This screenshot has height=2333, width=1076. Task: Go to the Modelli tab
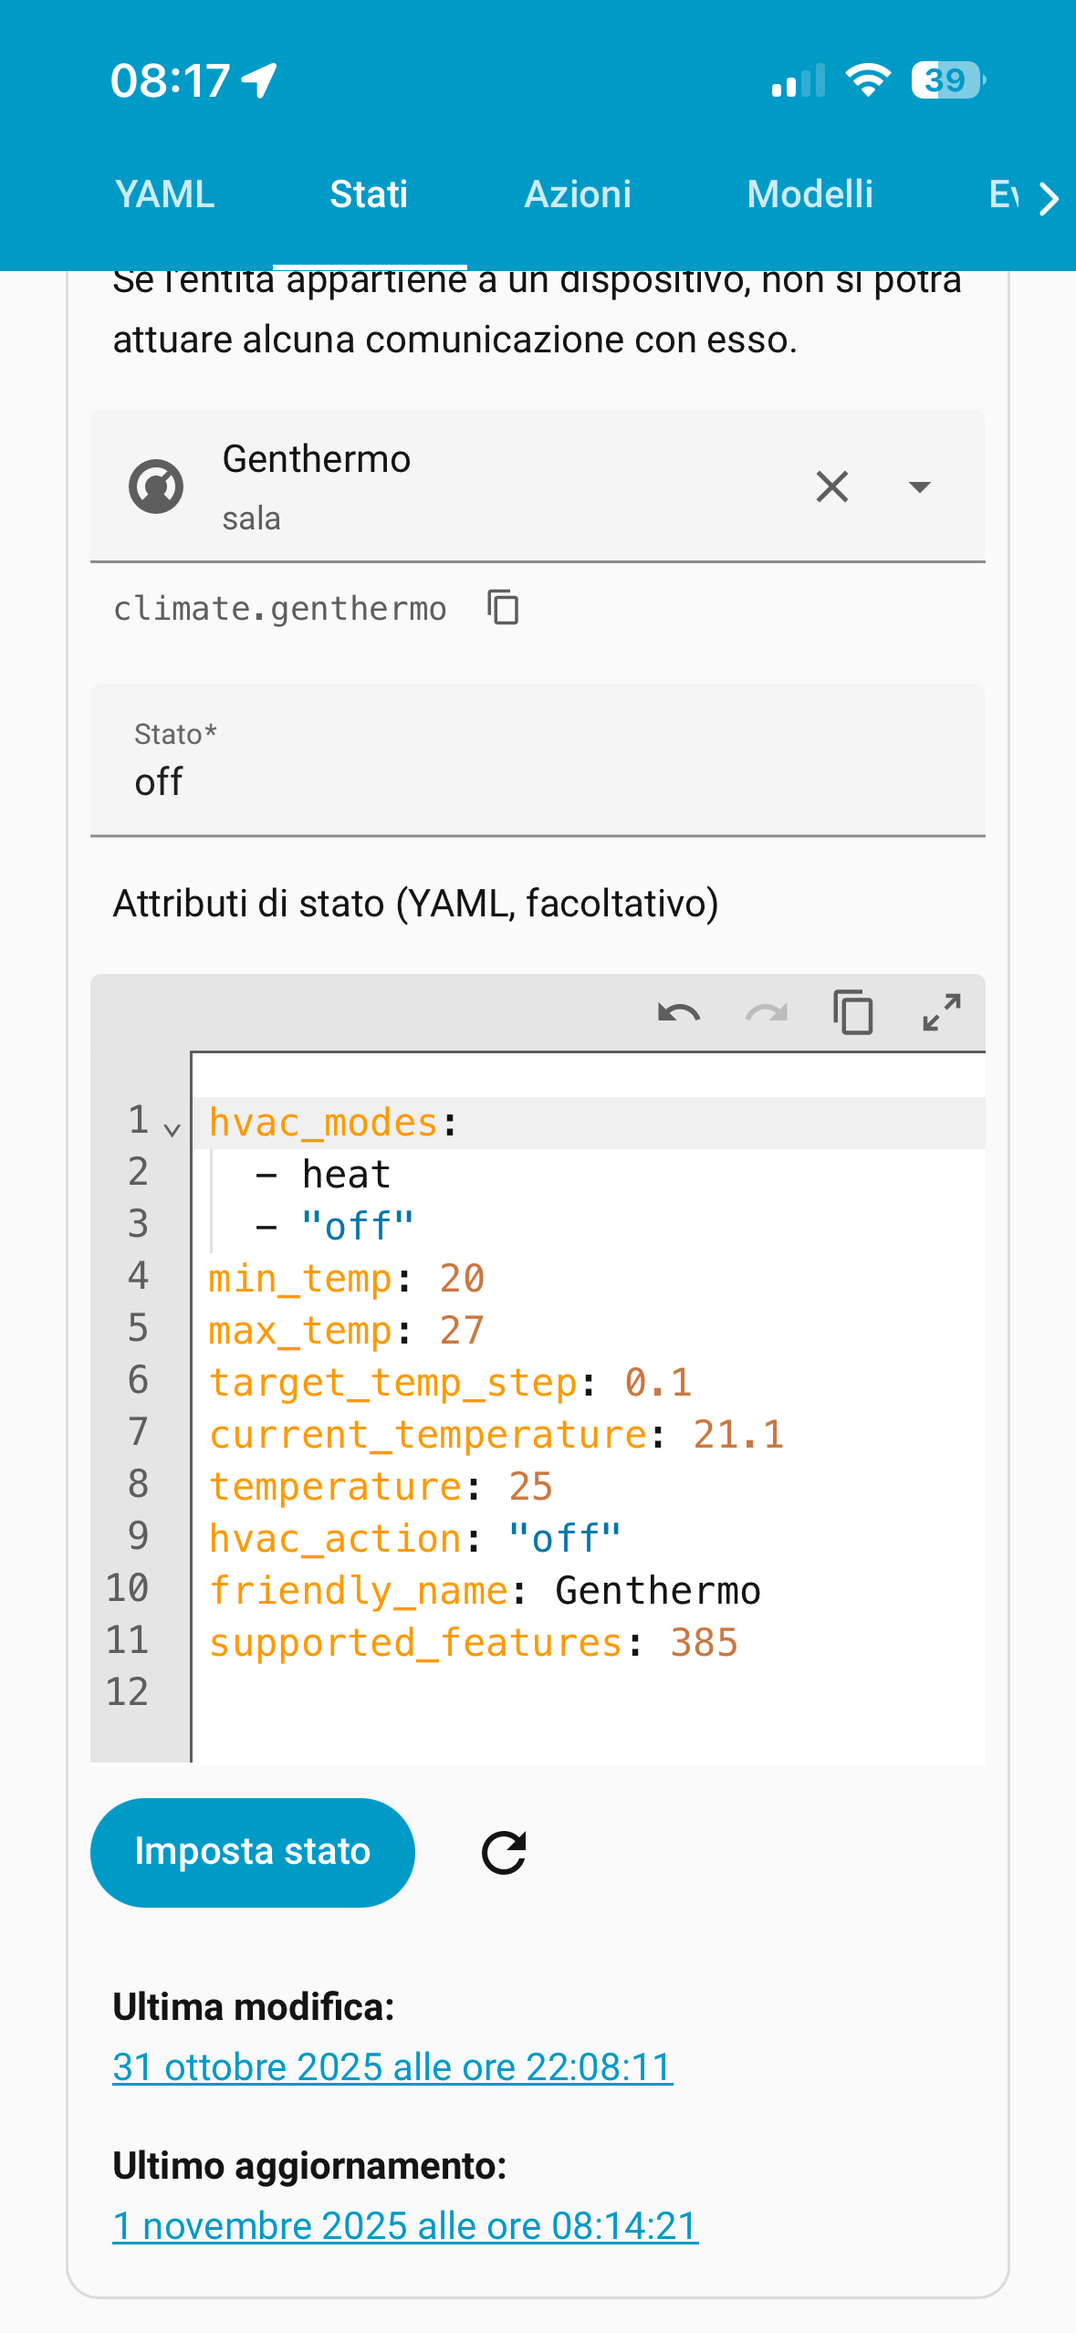pos(810,194)
